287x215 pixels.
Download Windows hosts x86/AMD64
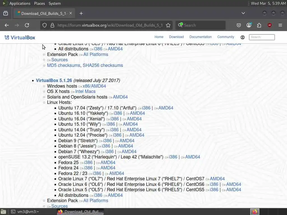click(94, 86)
